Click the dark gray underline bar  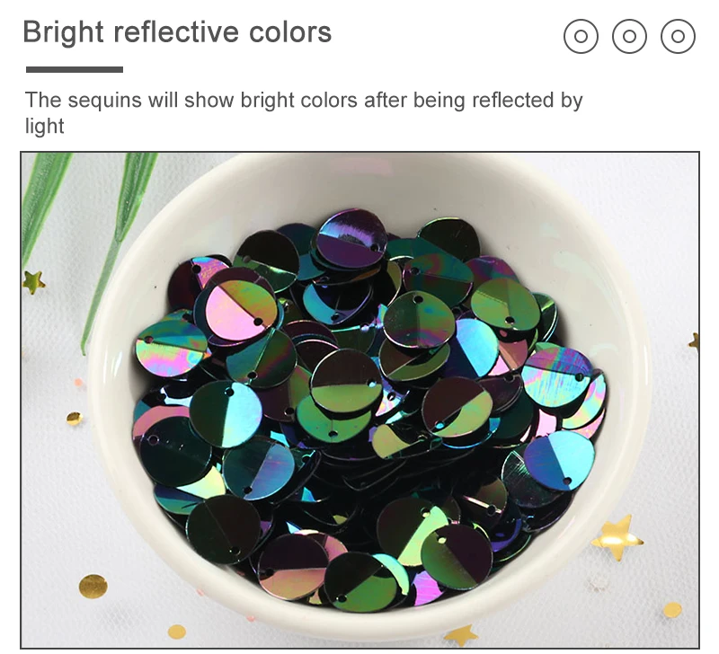tap(75, 70)
